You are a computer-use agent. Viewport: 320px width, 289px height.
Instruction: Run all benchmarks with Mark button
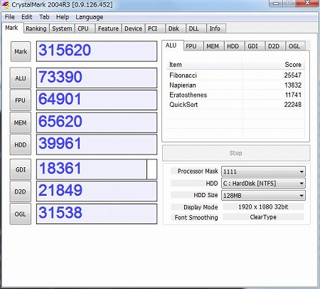coord(21,51)
